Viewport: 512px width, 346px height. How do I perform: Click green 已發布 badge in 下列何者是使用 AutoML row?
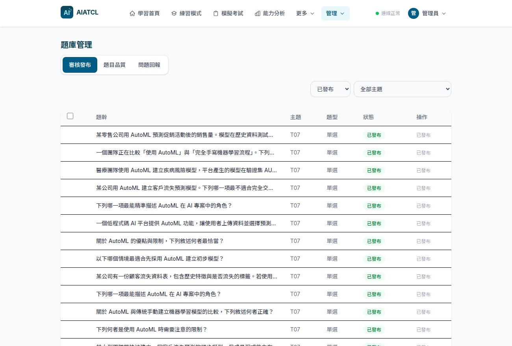coord(374,329)
